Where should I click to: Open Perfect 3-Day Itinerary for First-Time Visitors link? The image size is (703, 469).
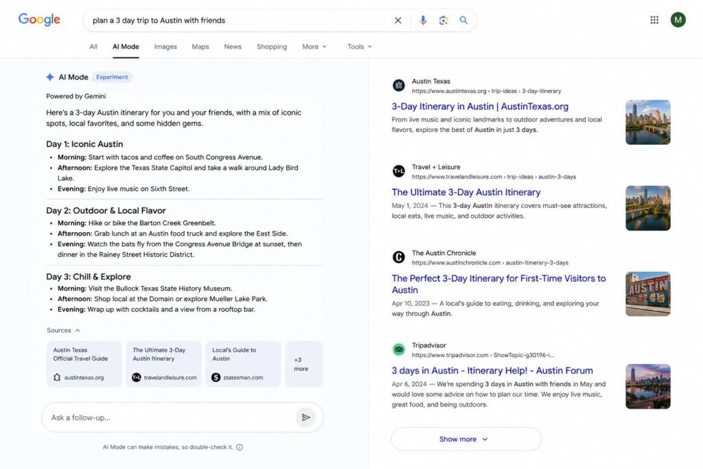point(498,284)
